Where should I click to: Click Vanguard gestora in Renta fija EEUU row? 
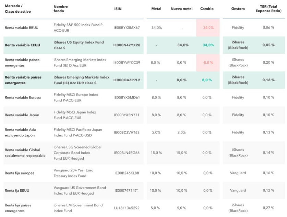click(x=238, y=191)
